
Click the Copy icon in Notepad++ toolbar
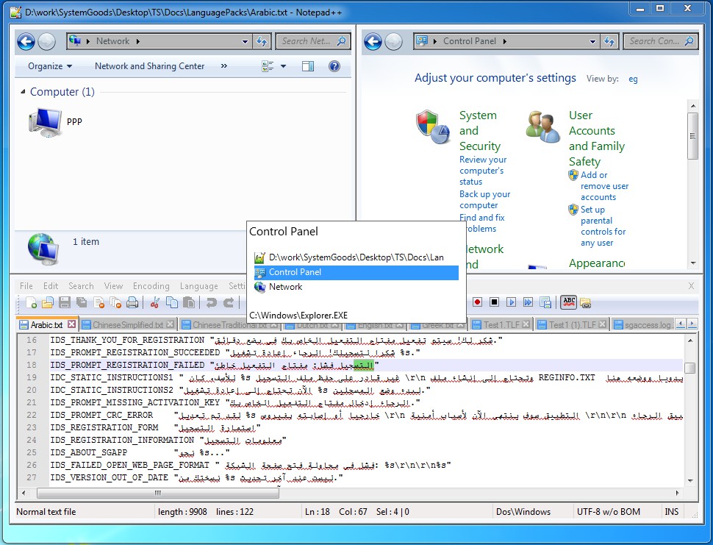point(171,302)
